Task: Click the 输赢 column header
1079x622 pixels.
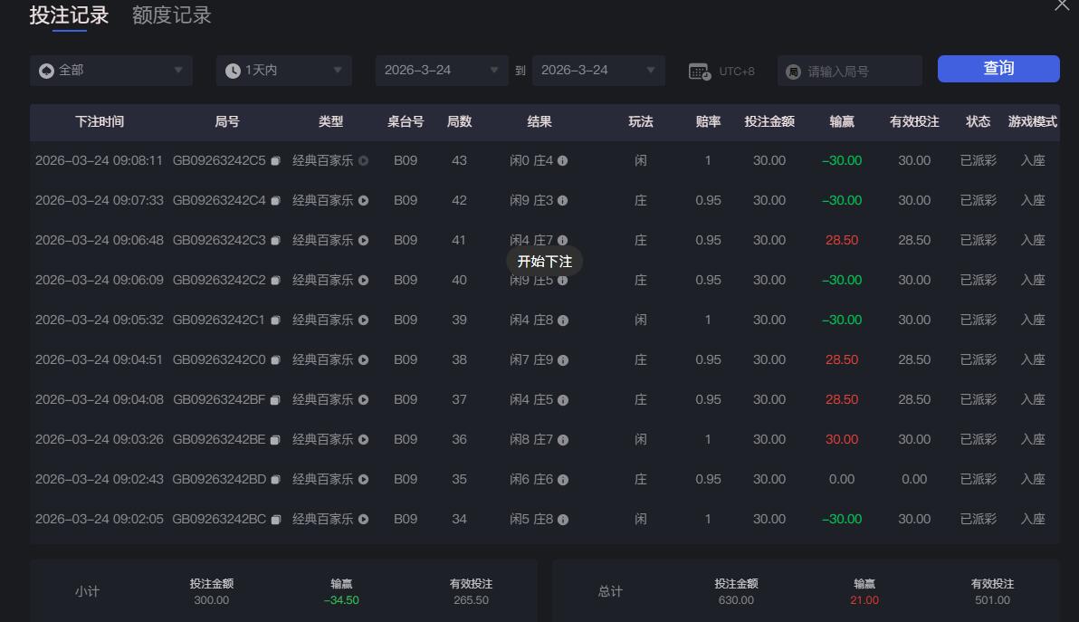Action: tap(842, 122)
